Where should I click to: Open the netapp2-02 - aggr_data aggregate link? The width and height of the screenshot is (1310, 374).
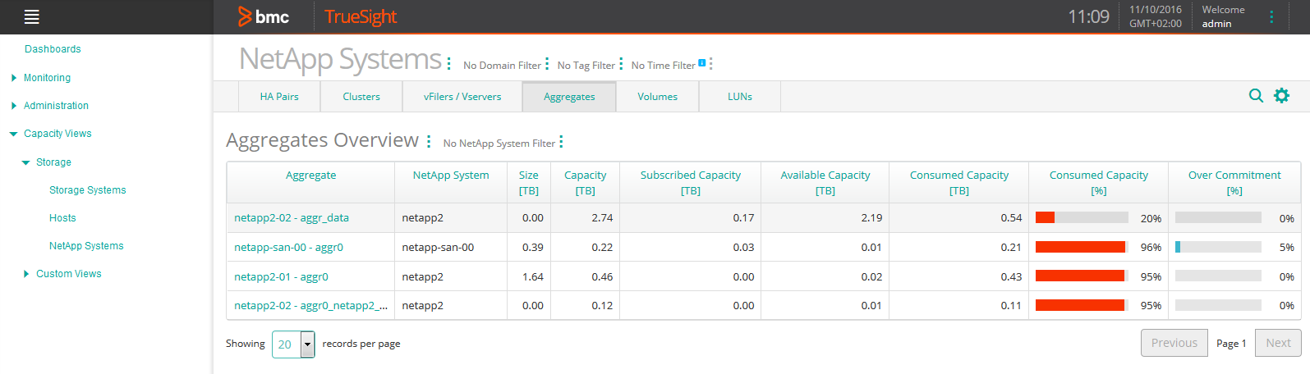[x=292, y=218]
